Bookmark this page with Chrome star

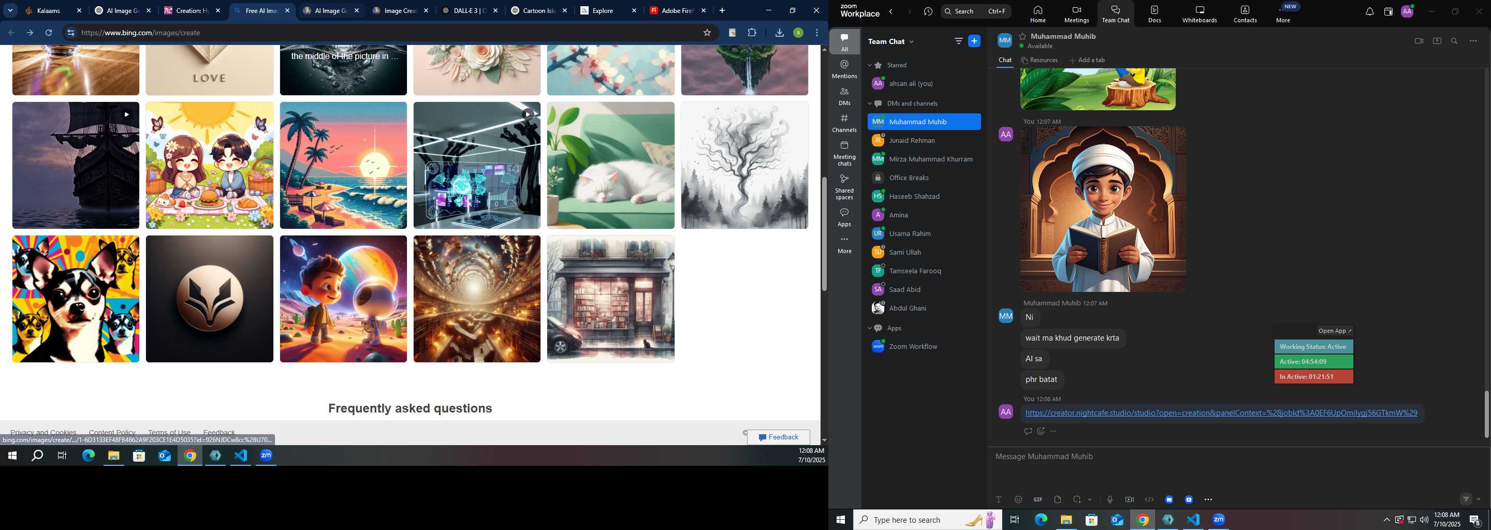tap(707, 33)
